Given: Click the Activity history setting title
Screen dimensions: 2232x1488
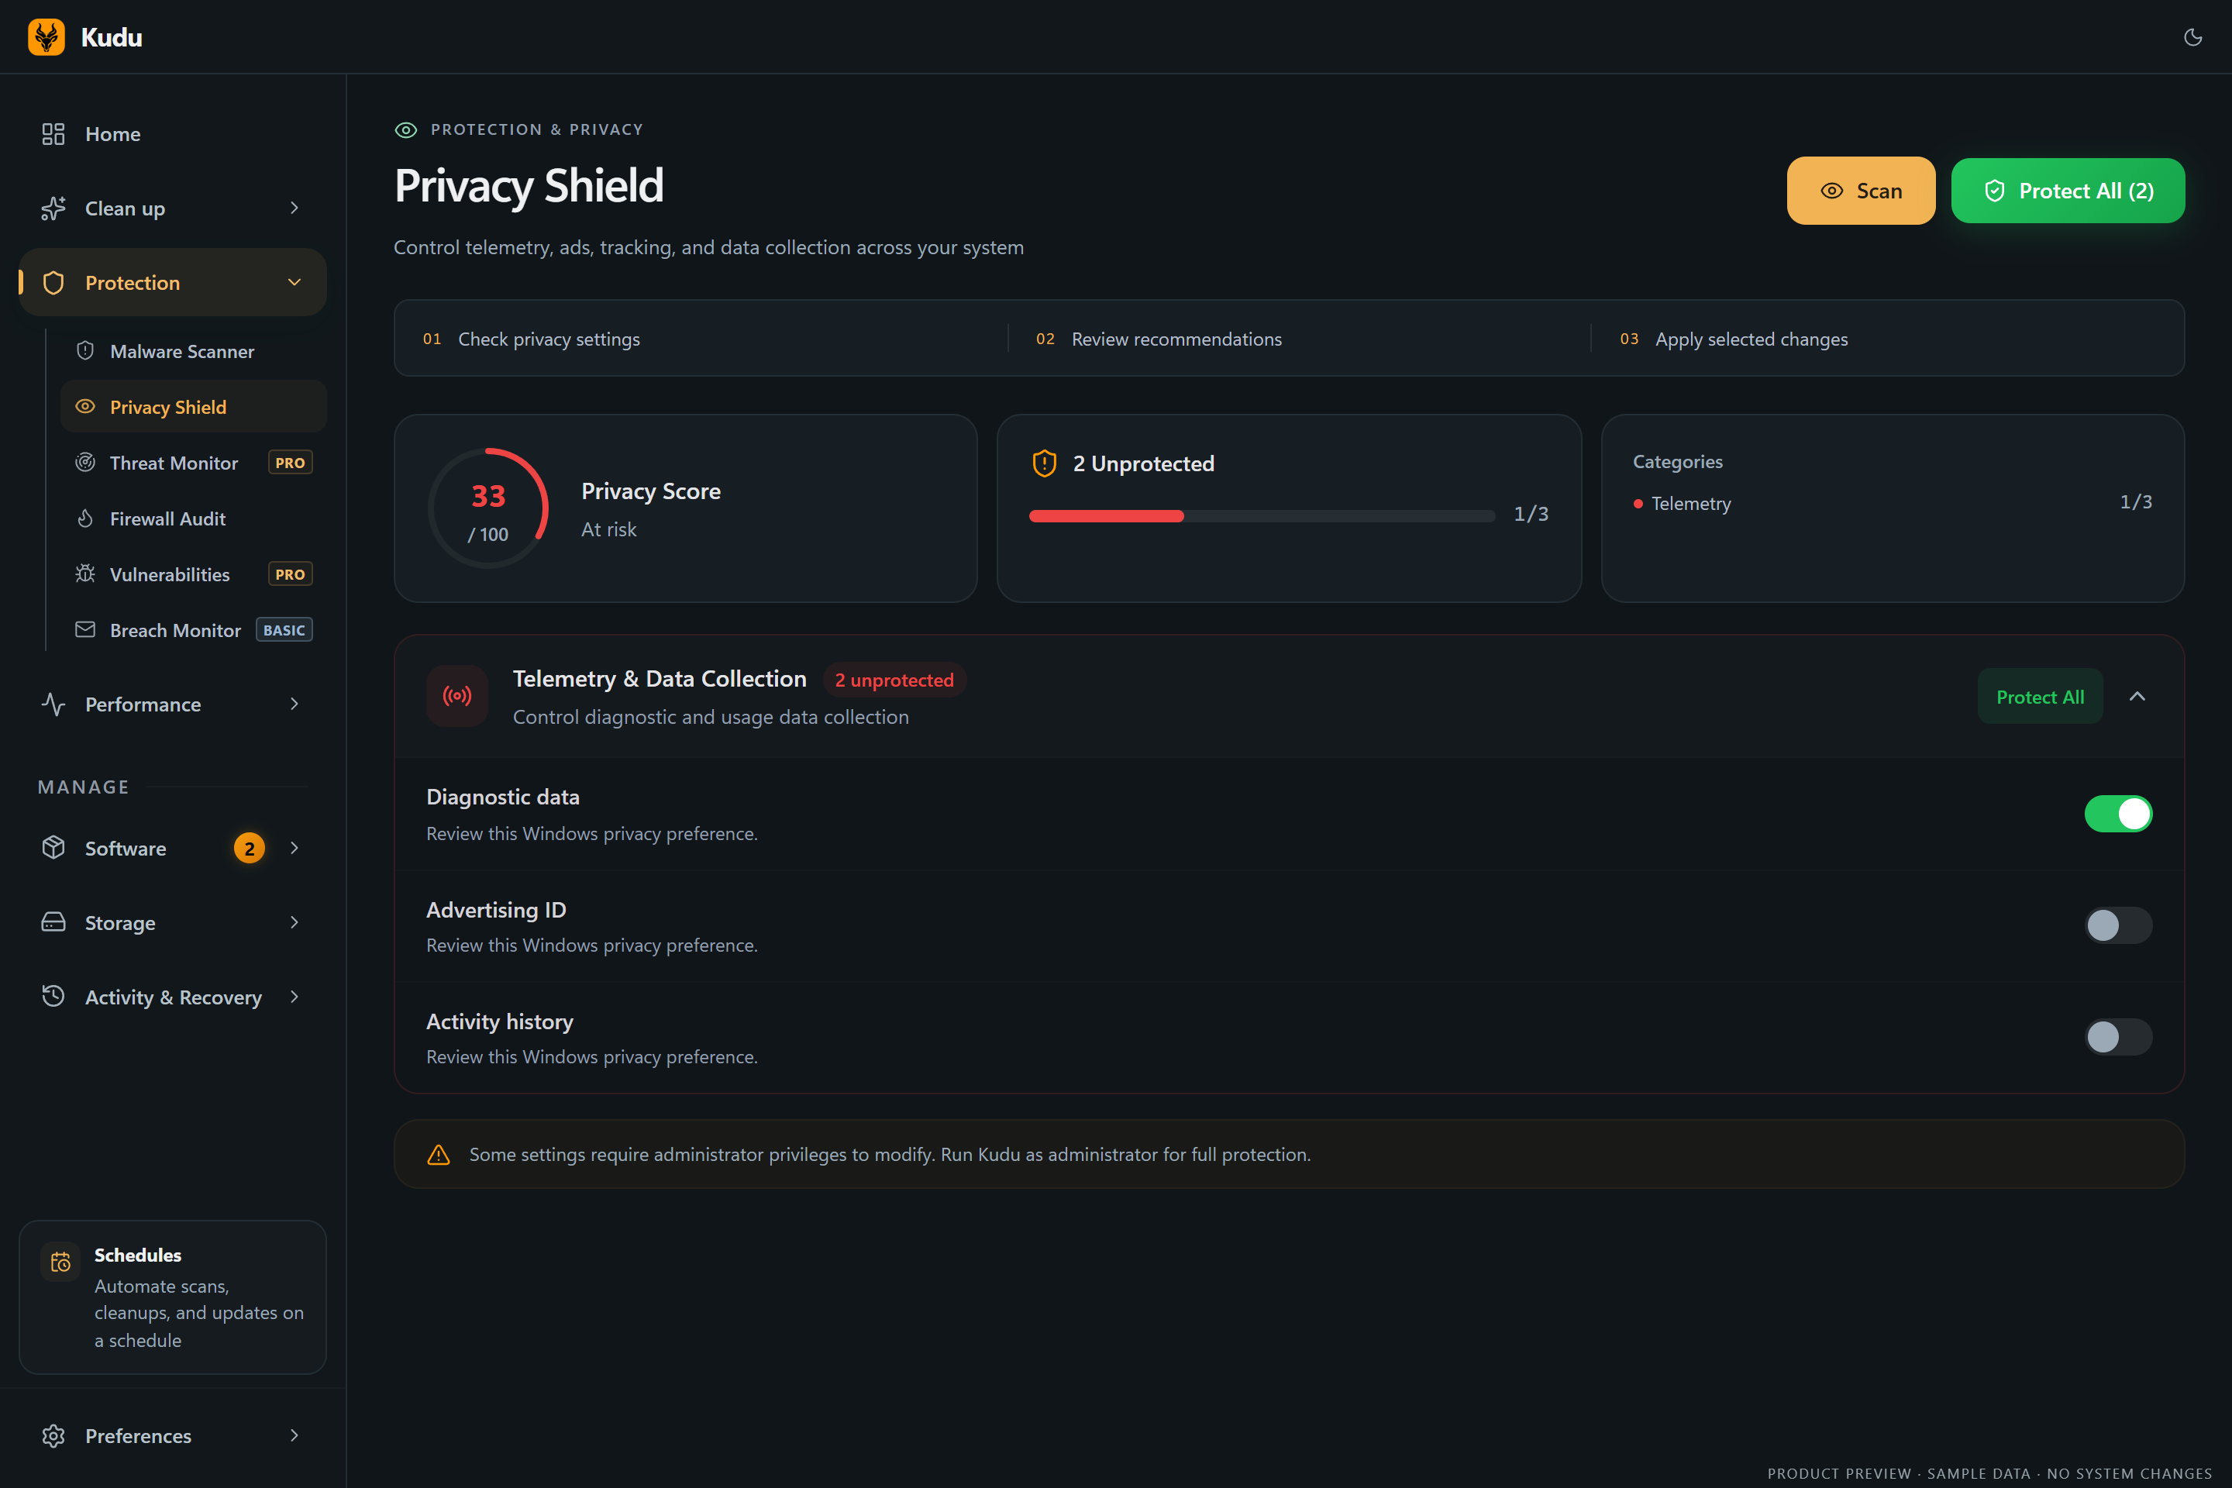Looking at the screenshot, I should (x=500, y=1022).
